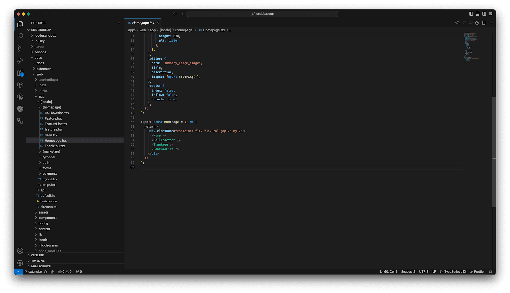The image size is (510, 293).
Task: Open the Manage gear icon
Action: pyautogui.click(x=20, y=263)
